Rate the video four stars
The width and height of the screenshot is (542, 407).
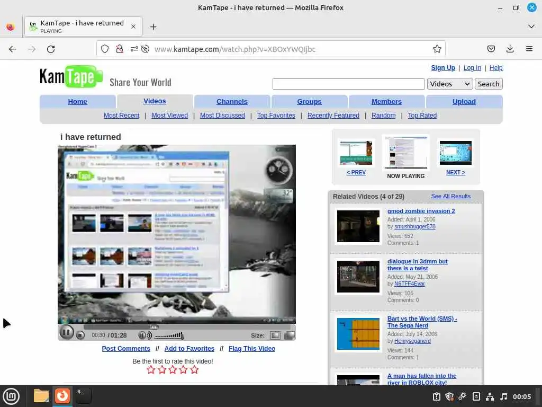[183, 369]
